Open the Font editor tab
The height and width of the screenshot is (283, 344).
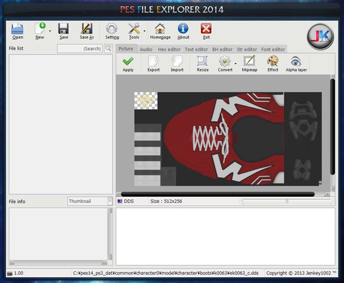273,49
